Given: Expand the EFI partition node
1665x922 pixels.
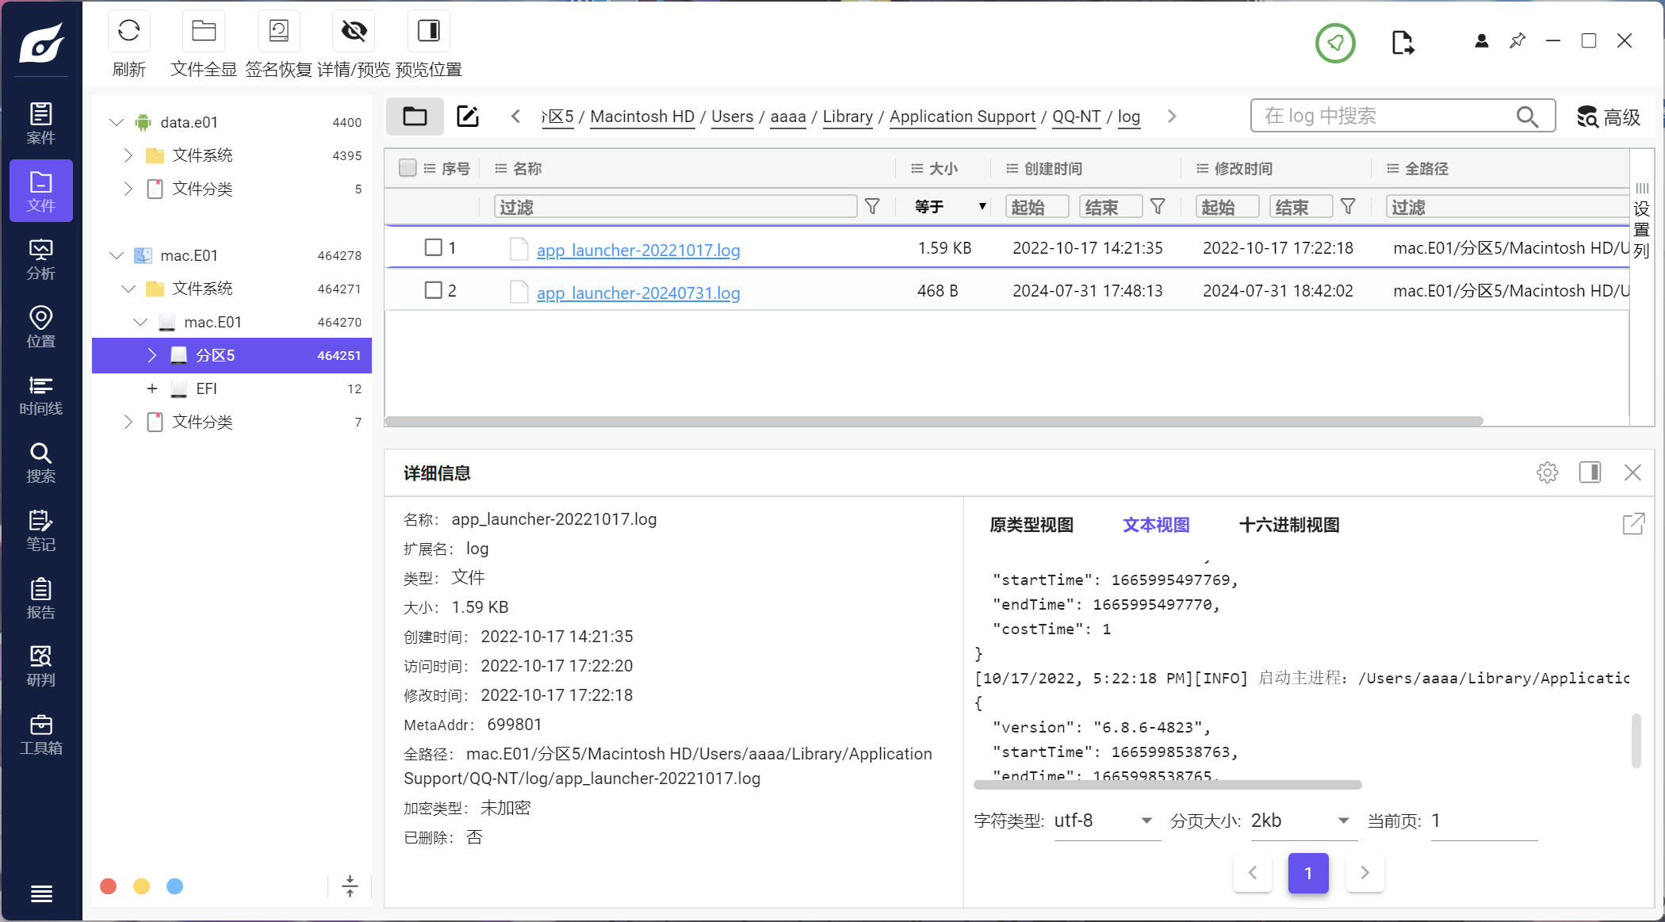Looking at the screenshot, I should pos(152,388).
